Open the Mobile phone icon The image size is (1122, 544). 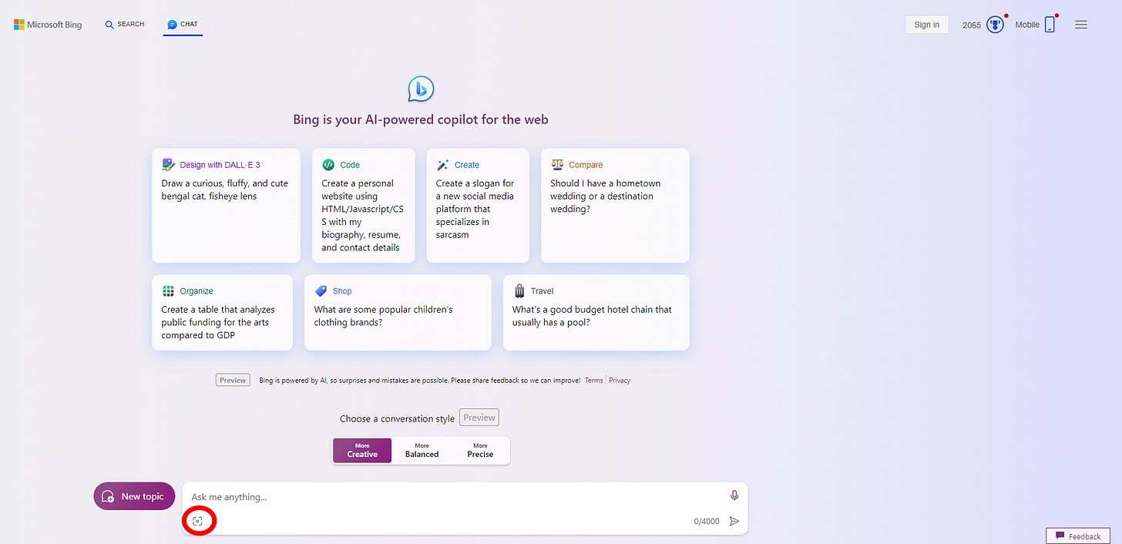(1050, 25)
